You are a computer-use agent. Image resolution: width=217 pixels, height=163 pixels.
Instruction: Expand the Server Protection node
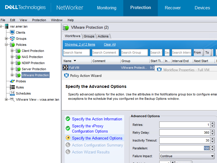pos(12,69)
